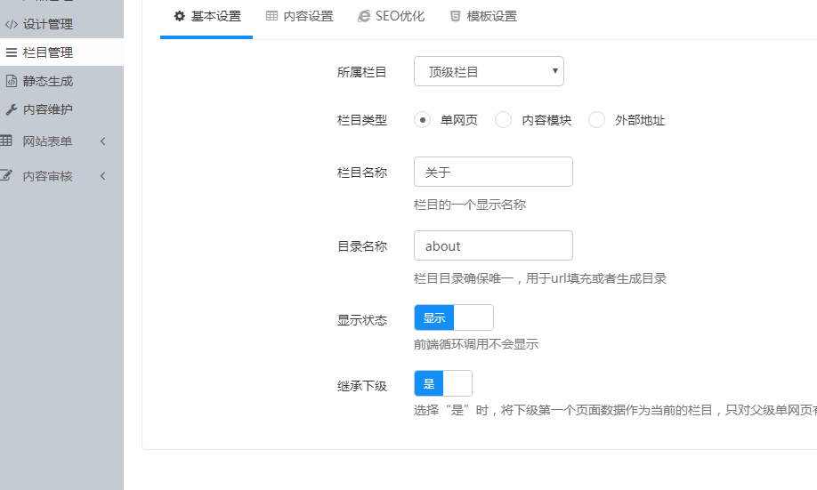Click the 显示状态 field label
This screenshot has height=490, width=817.
362,320
